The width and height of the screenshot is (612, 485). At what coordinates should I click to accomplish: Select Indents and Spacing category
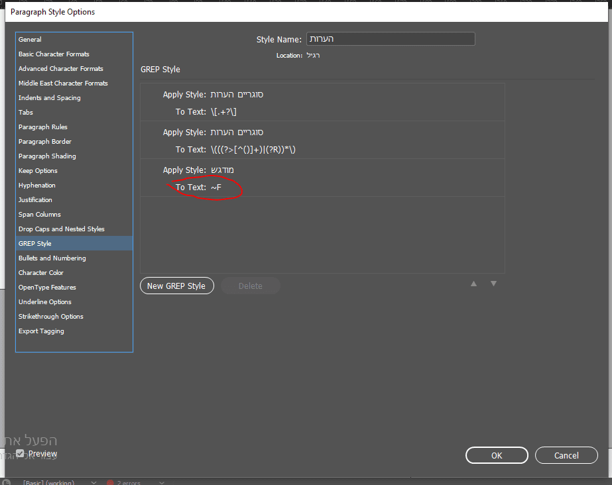74,98
